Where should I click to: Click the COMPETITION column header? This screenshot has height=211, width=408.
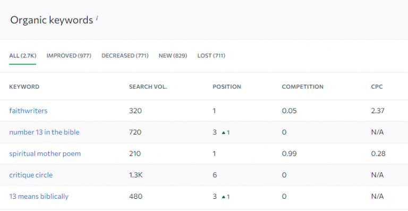coord(303,87)
